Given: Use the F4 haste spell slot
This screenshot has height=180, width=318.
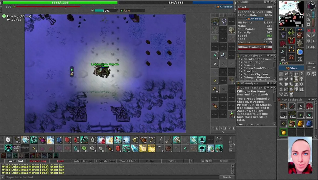Looking at the screenshot, I should pos(34,140).
